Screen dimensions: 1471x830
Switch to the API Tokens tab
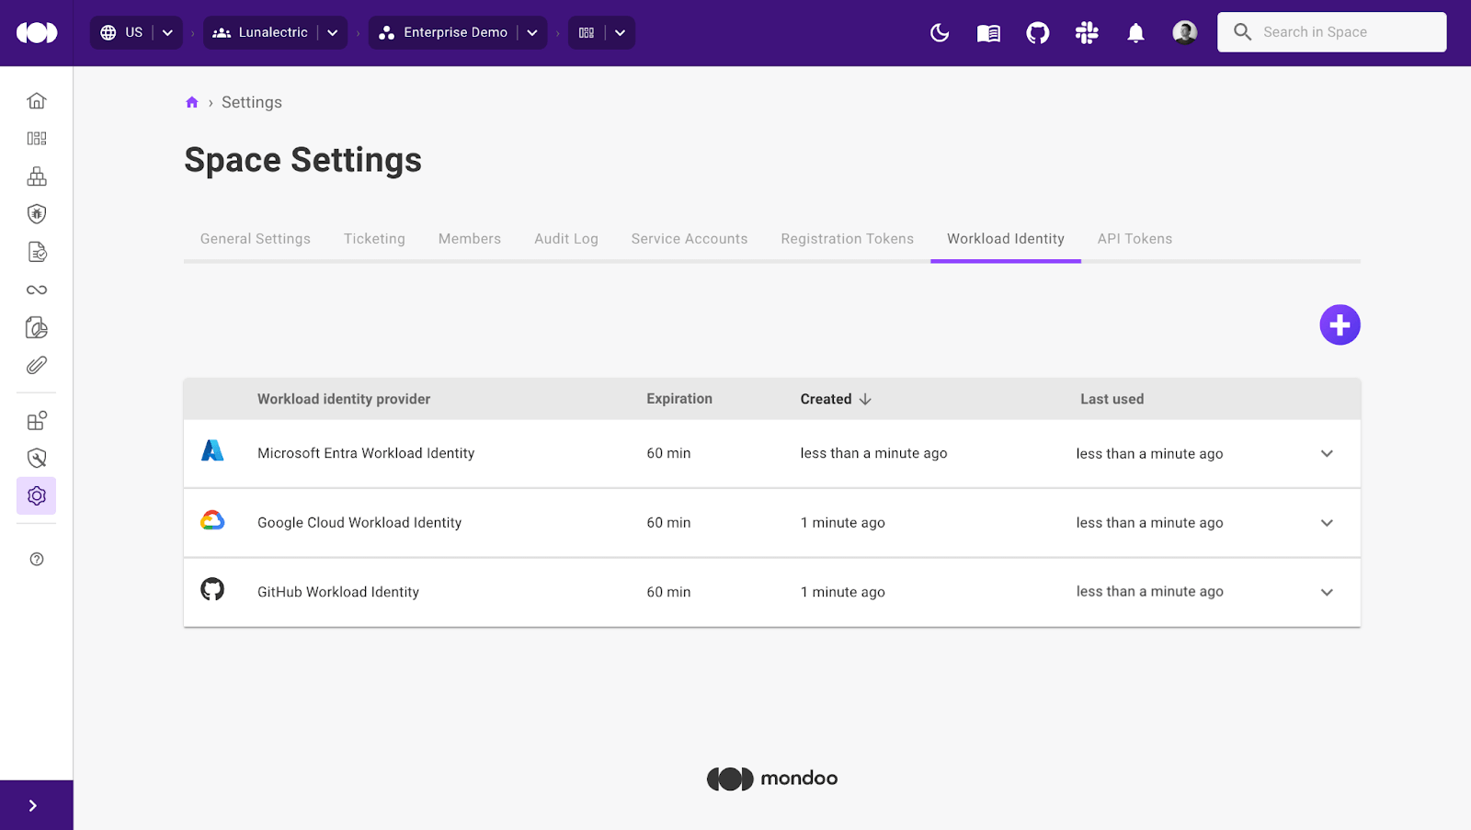pyautogui.click(x=1135, y=239)
